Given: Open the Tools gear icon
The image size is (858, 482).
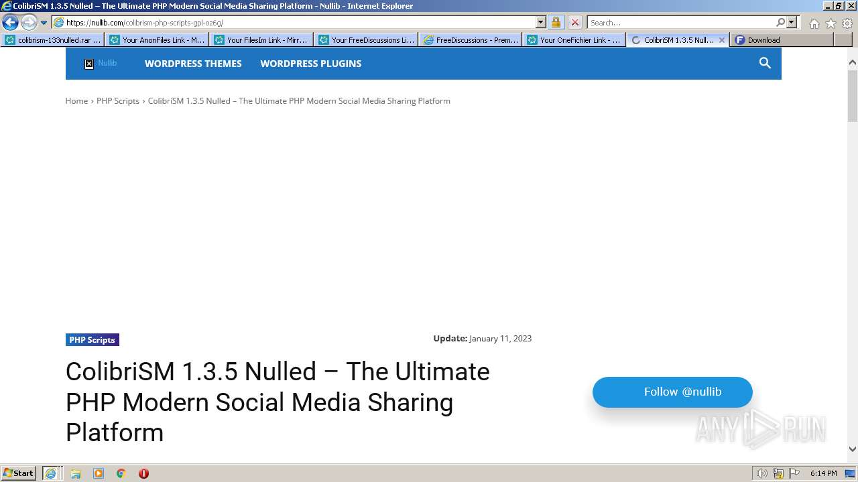Looking at the screenshot, I should click(847, 23).
